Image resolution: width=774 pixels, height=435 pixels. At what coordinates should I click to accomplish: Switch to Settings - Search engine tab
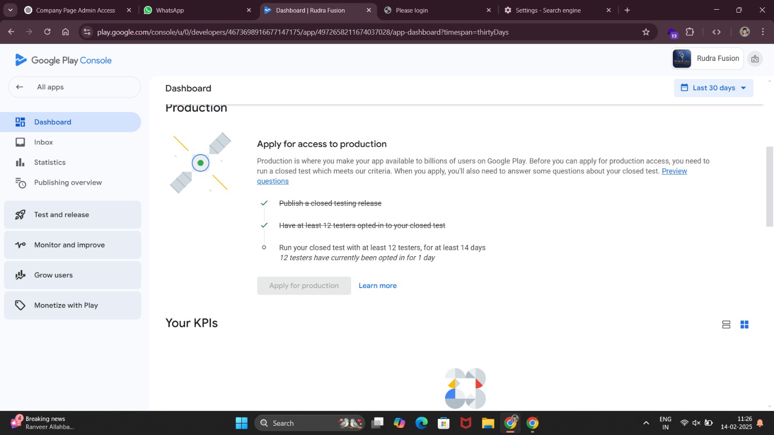(548, 10)
